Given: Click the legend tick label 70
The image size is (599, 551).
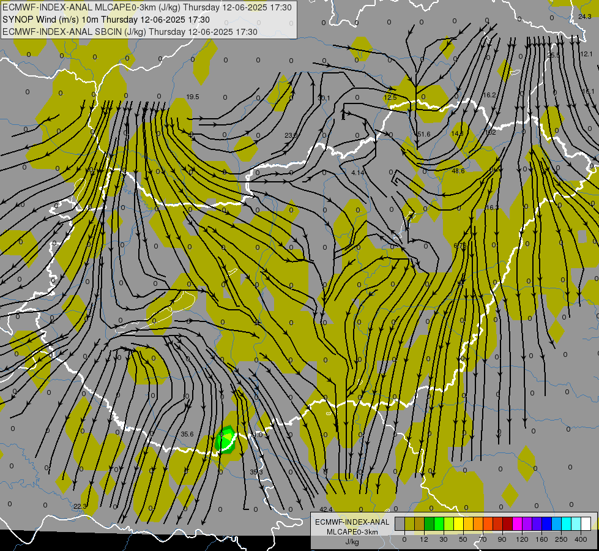Looking at the screenshot, I should pos(483,539).
